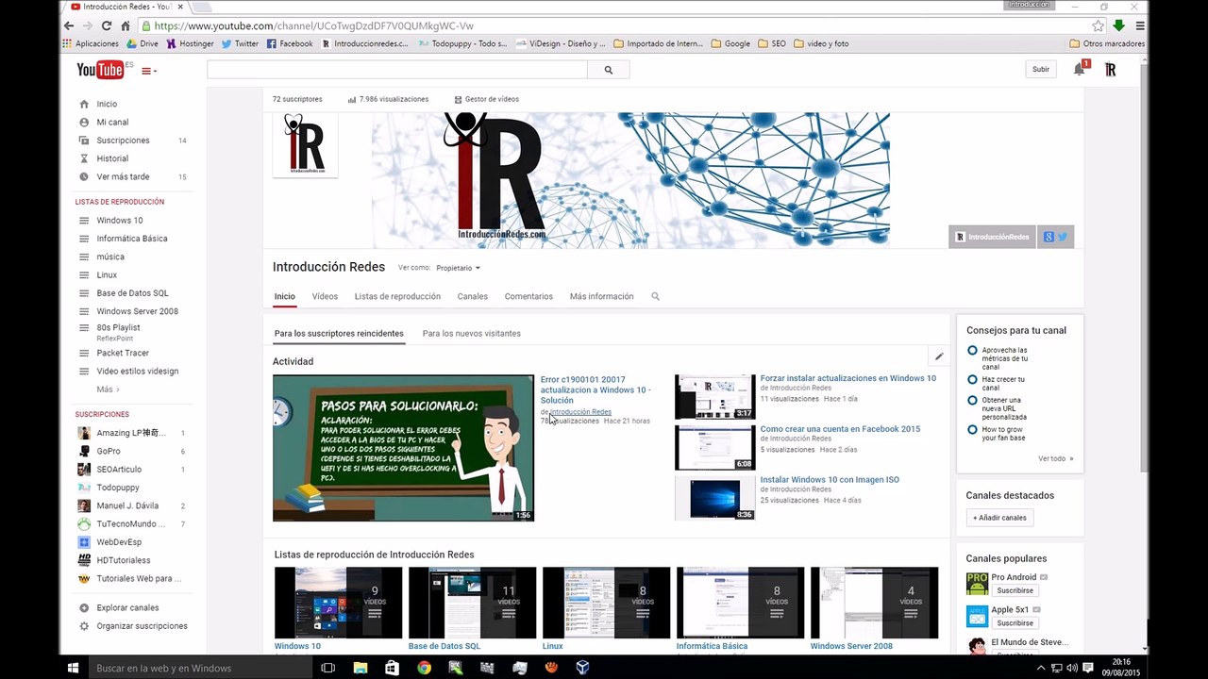Open the 'Ver como: Propietario' dropdown
This screenshot has height=679, width=1208.
point(458,268)
